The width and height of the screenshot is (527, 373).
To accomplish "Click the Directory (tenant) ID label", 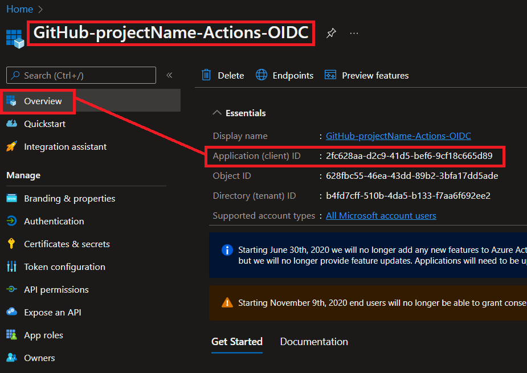I will point(255,195).
